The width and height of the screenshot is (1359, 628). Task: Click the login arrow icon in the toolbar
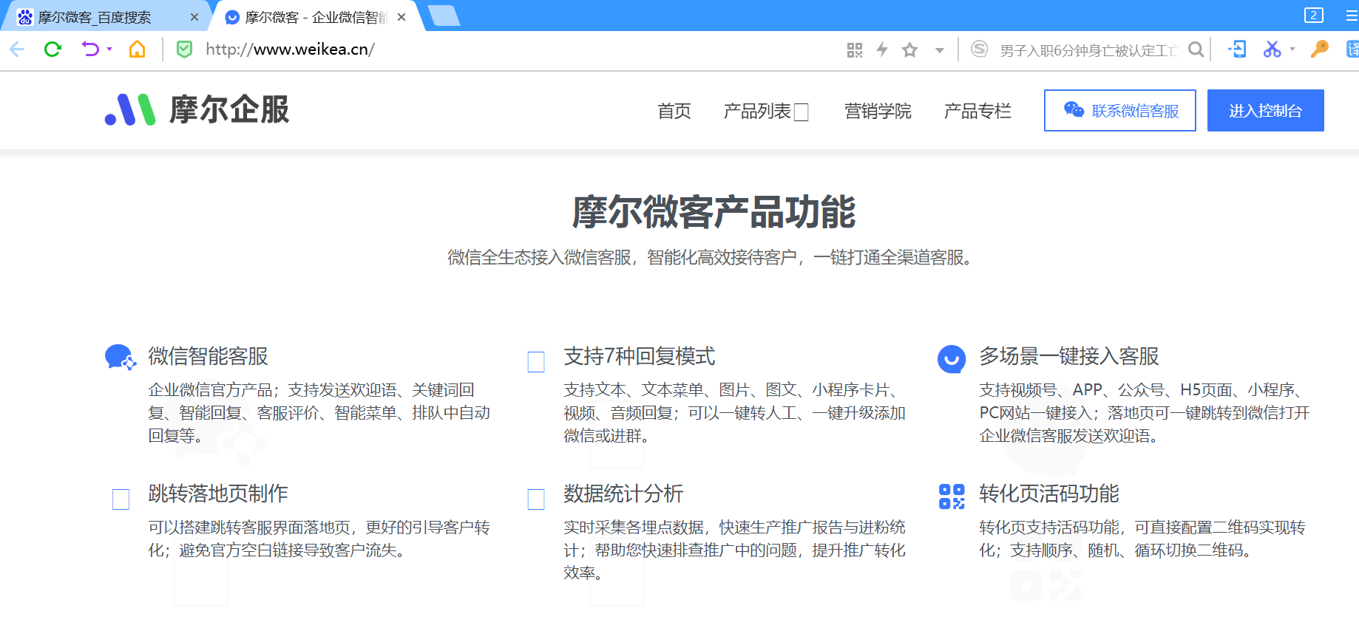[x=1237, y=50]
